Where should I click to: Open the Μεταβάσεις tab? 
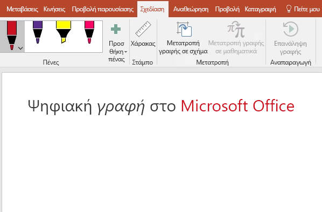tap(22, 9)
